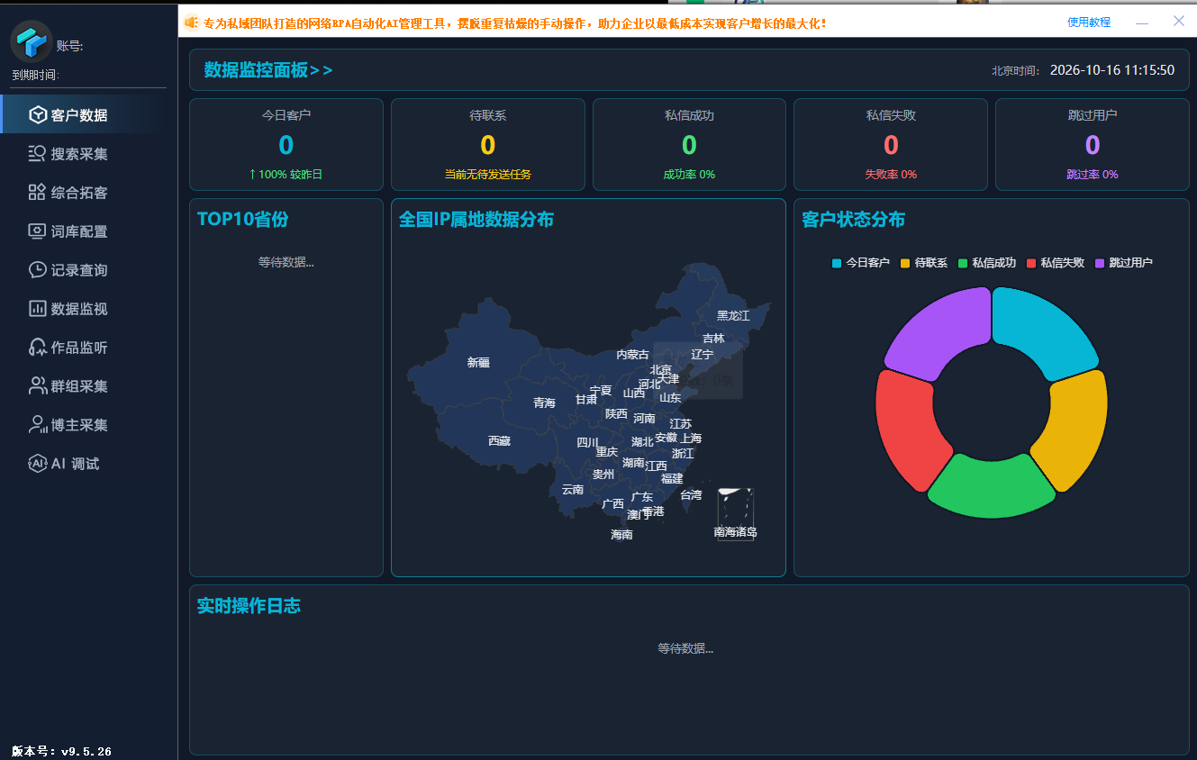Click the version number v9.5.26
Image resolution: width=1197 pixels, height=760 pixels.
point(86,751)
